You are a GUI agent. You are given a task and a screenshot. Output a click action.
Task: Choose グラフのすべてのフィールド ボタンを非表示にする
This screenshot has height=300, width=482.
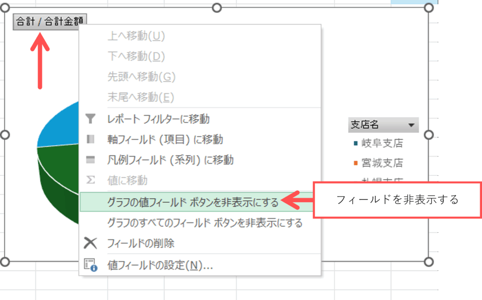[x=205, y=222]
